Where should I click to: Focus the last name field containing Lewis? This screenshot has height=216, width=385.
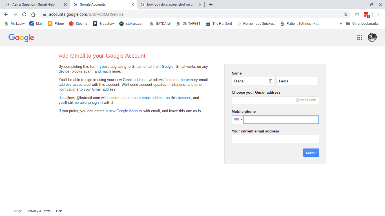298,81
